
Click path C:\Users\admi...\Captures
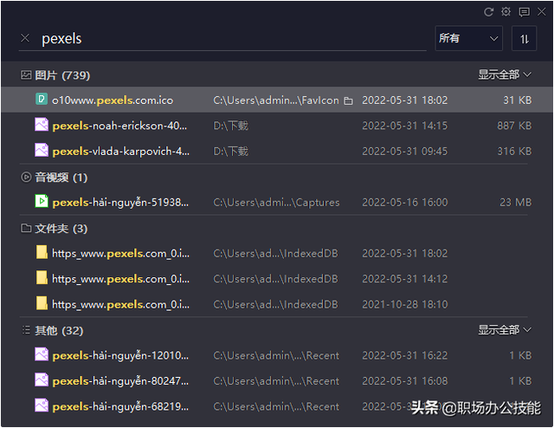coord(276,203)
